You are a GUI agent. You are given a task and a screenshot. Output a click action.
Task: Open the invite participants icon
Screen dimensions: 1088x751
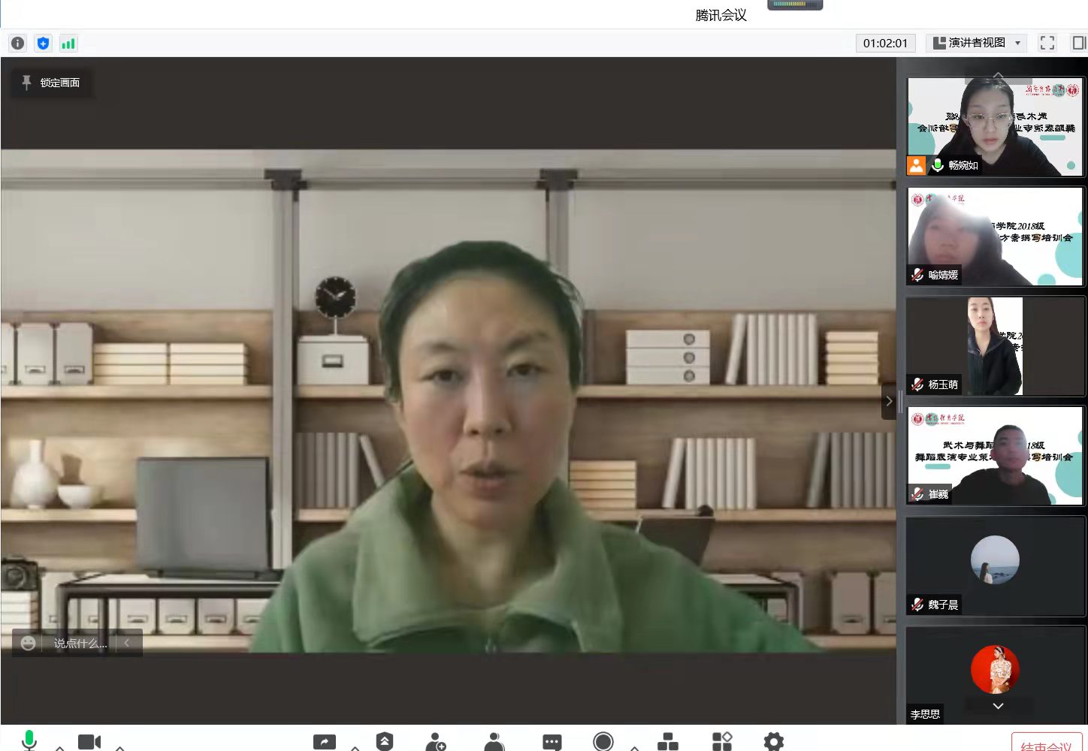436,741
